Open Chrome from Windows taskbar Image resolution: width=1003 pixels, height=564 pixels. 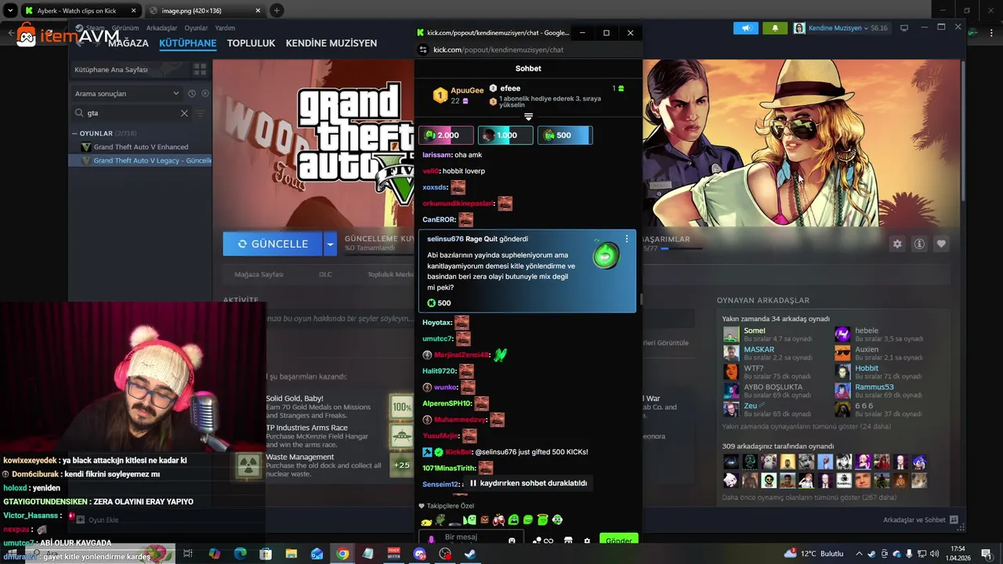coord(342,554)
